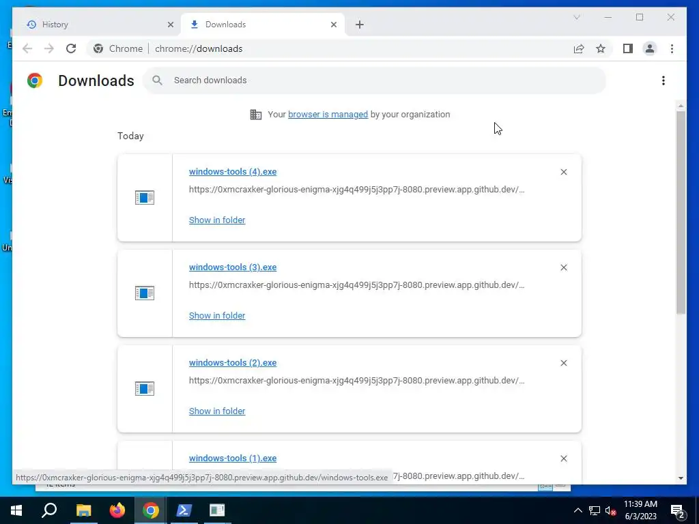Remove windows-tools (3).exe from list
699x524 pixels.
563,267
